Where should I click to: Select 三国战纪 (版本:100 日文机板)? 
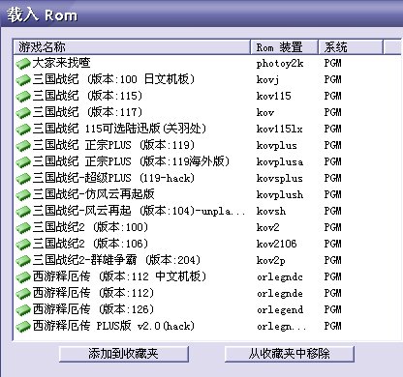pos(113,79)
